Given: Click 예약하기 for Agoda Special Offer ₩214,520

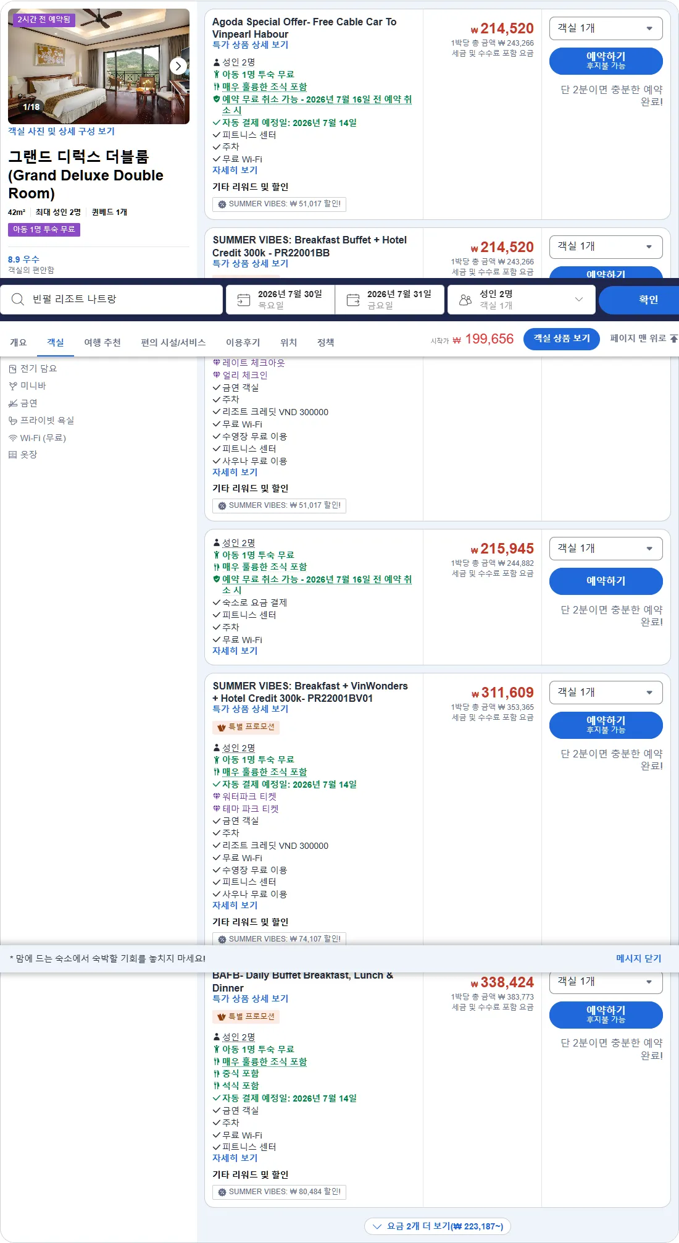Looking at the screenshot, I should (606, 61).
